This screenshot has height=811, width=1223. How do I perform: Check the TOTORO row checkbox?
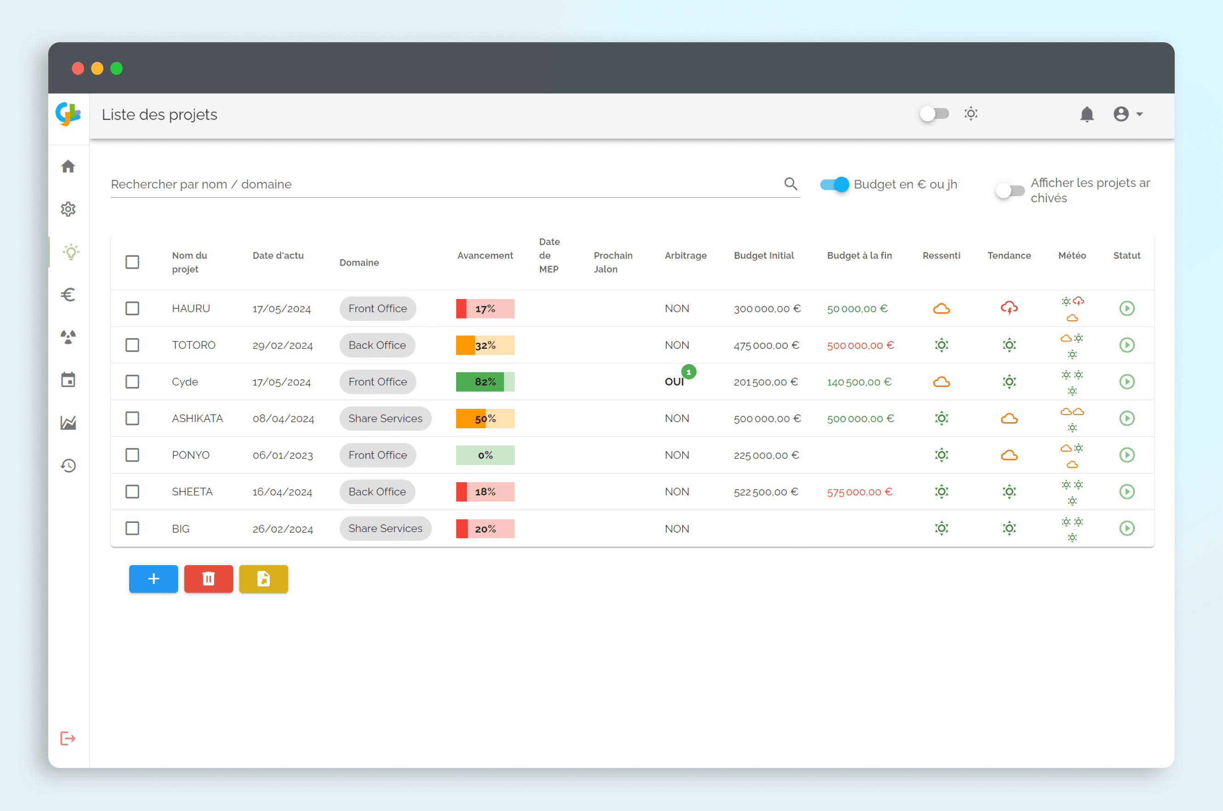(x=132, y=345)
